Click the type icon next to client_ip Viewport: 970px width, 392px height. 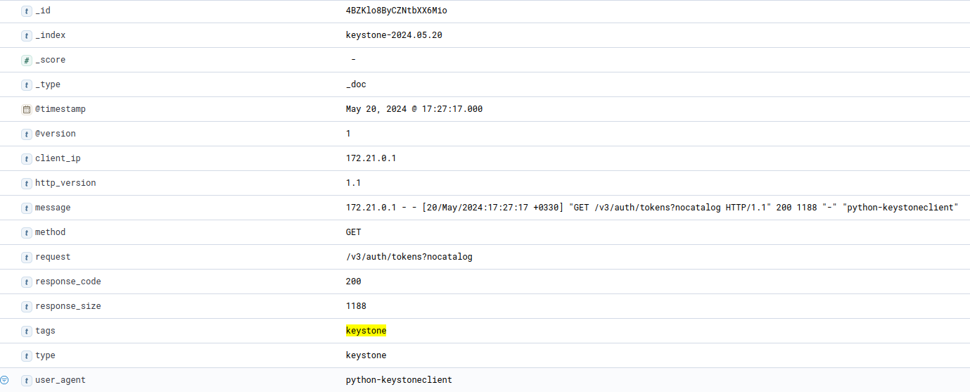point(27,159)
